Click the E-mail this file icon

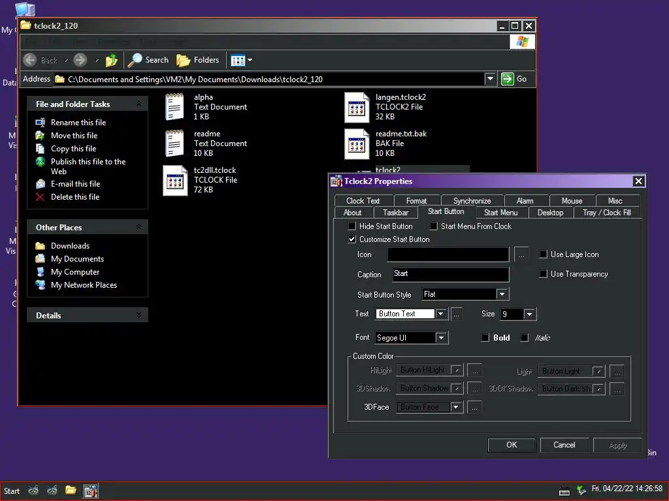coord(40,183)
